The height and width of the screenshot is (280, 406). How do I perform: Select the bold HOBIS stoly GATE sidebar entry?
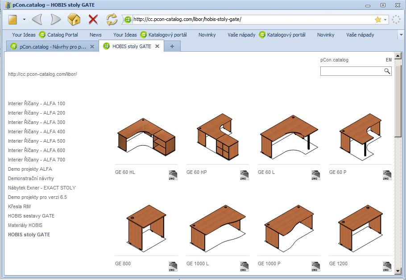(29, 235)
